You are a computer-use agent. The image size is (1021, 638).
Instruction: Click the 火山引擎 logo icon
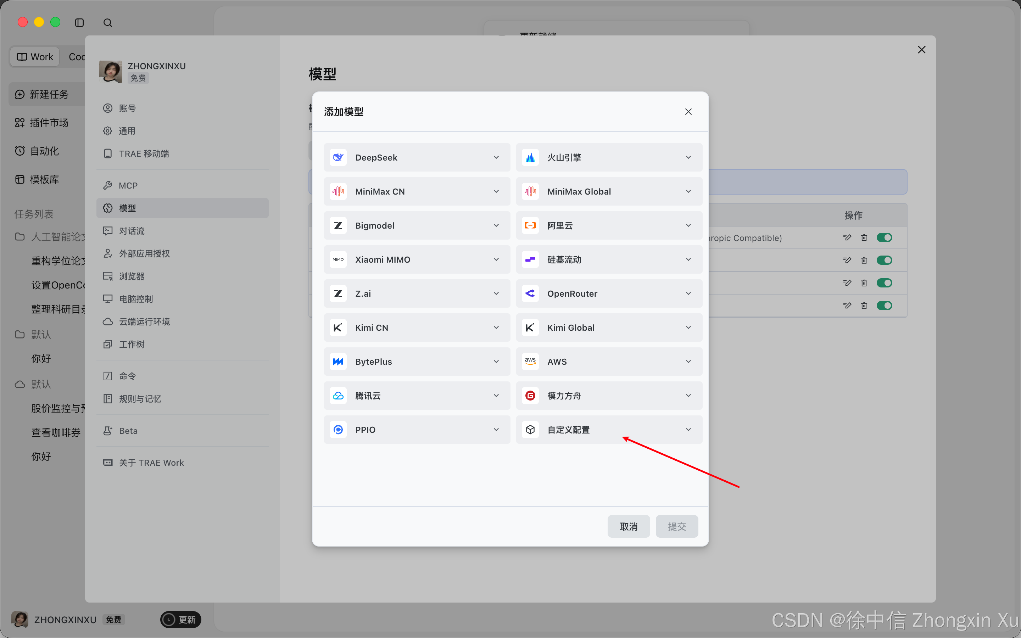pyautogui.click(x=530, y=157)
